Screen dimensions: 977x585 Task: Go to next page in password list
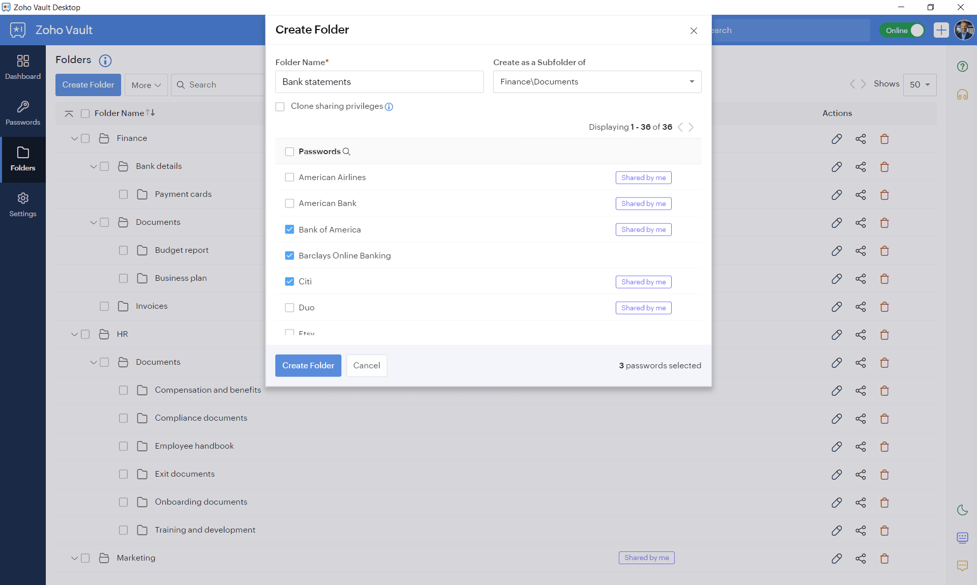[x=691, y=127]
